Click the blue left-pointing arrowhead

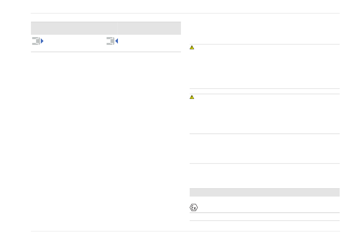point(116,41)
